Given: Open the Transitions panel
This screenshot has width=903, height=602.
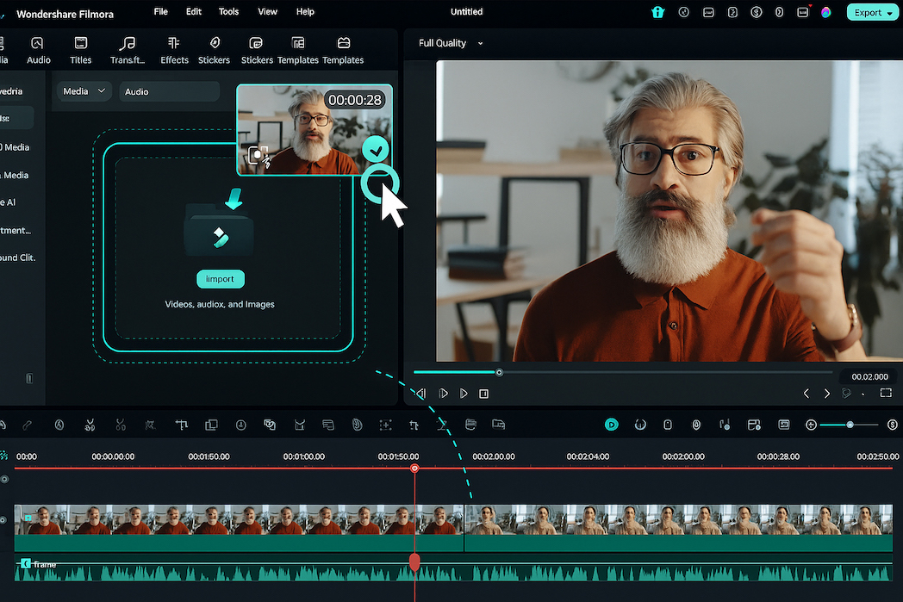Looking at the screenshot, I should 128,49.
